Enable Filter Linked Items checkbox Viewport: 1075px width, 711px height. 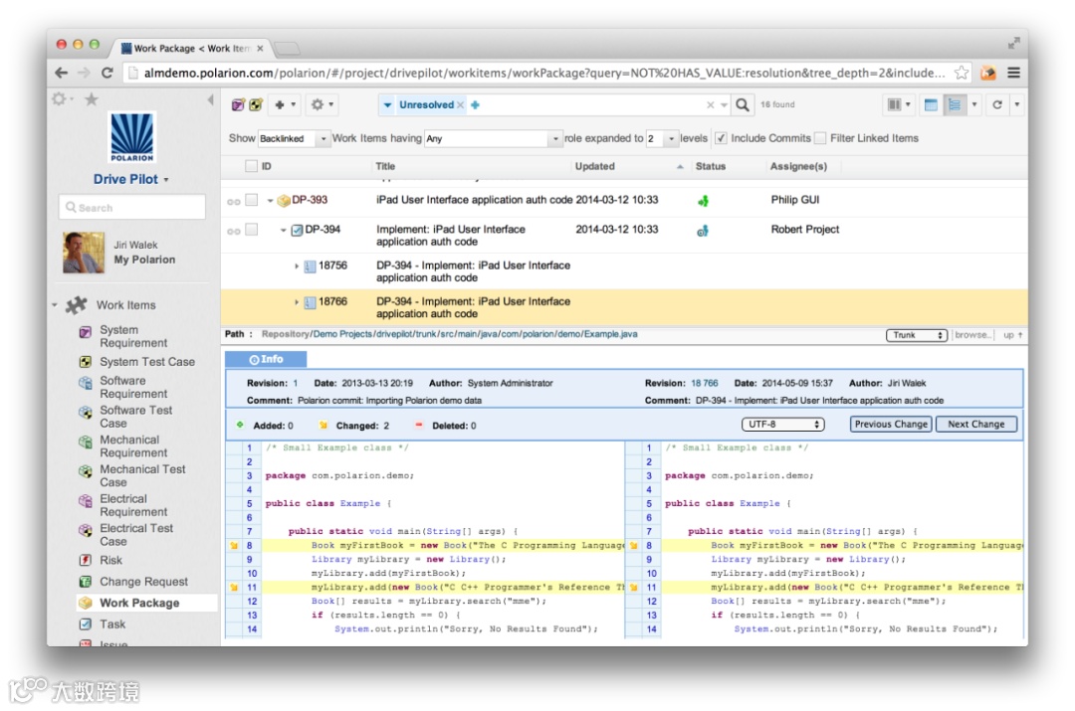click(820, 138)
